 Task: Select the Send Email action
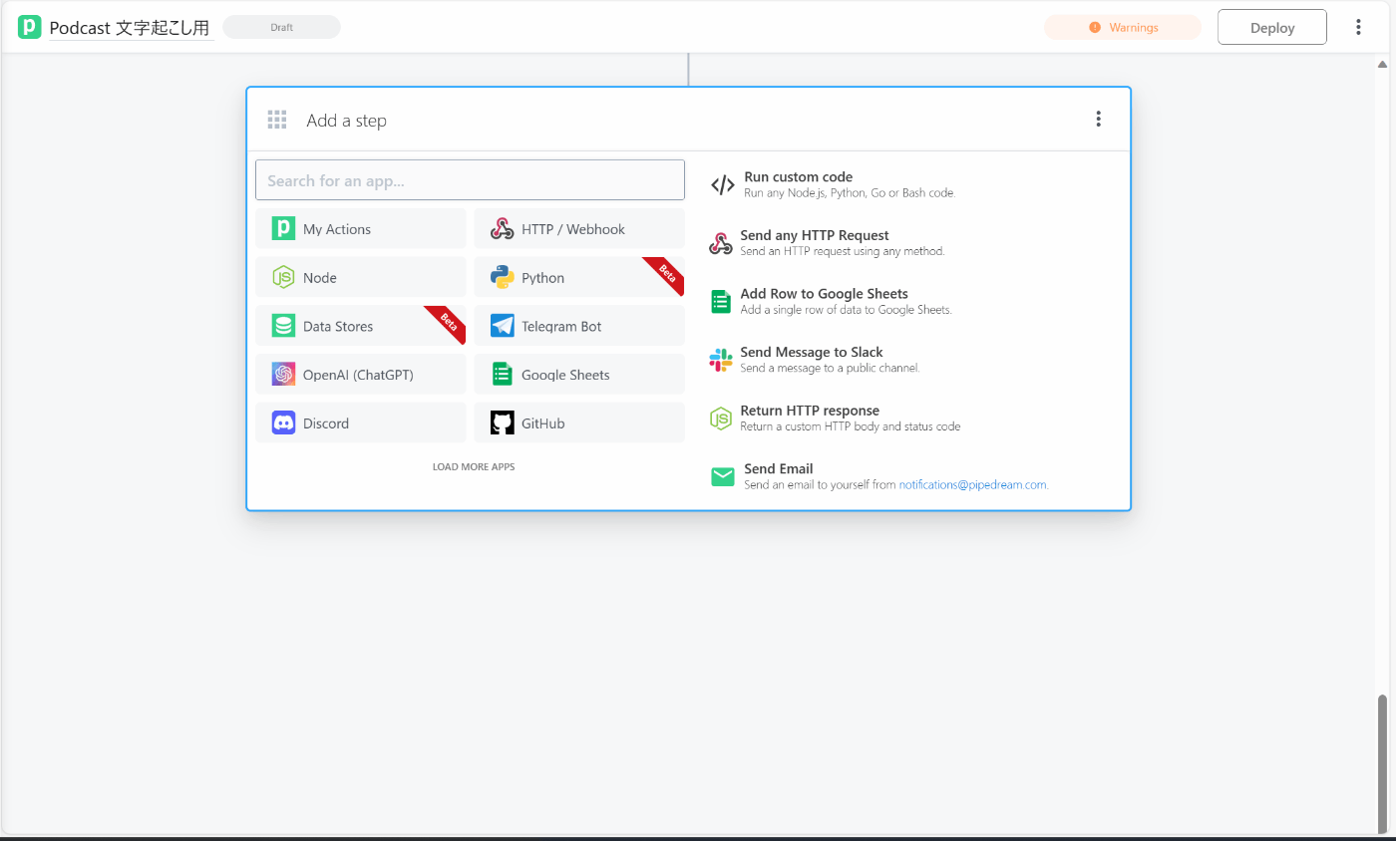[879, 476]
